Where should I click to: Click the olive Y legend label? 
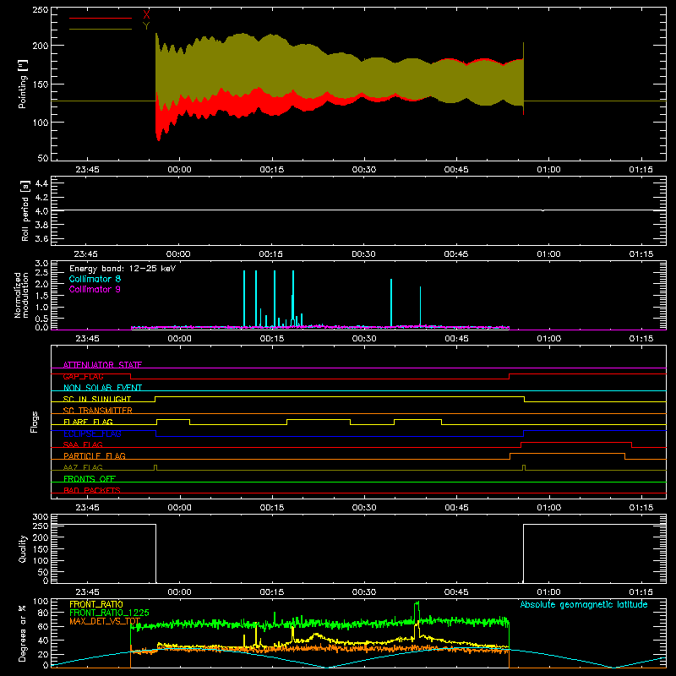pos(146,26)
